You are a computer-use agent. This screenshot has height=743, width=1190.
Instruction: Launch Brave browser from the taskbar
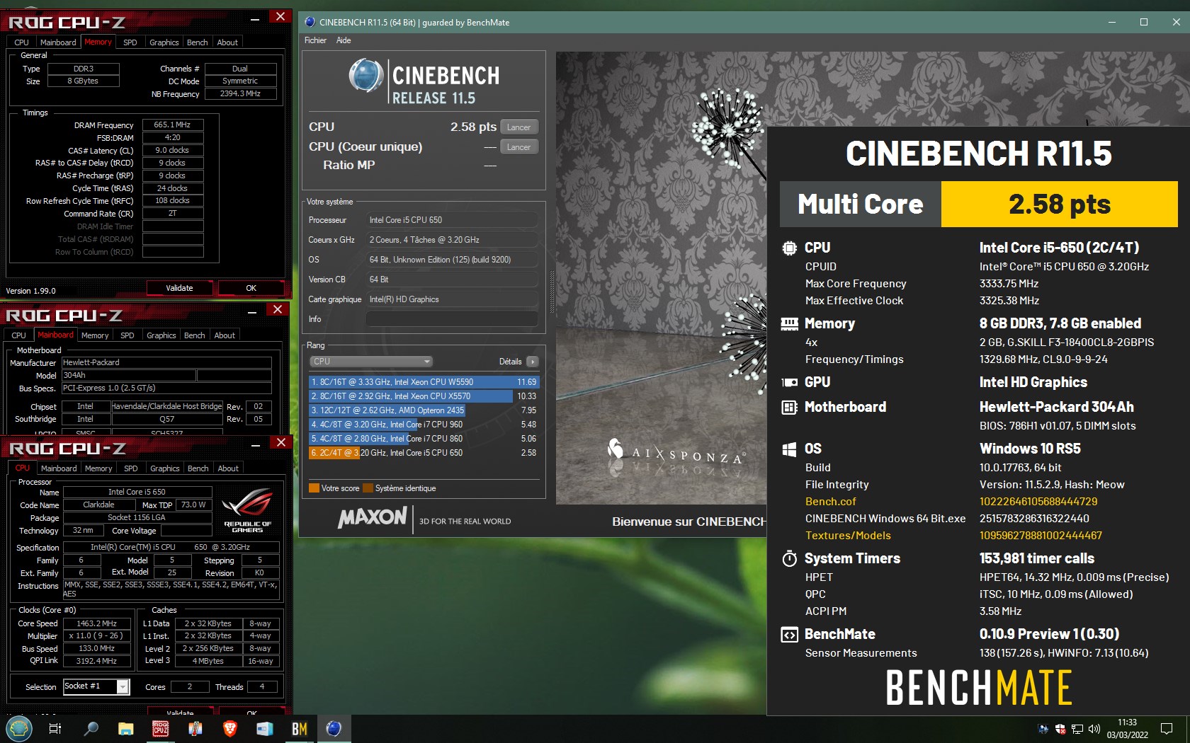(x=230, y=729)
